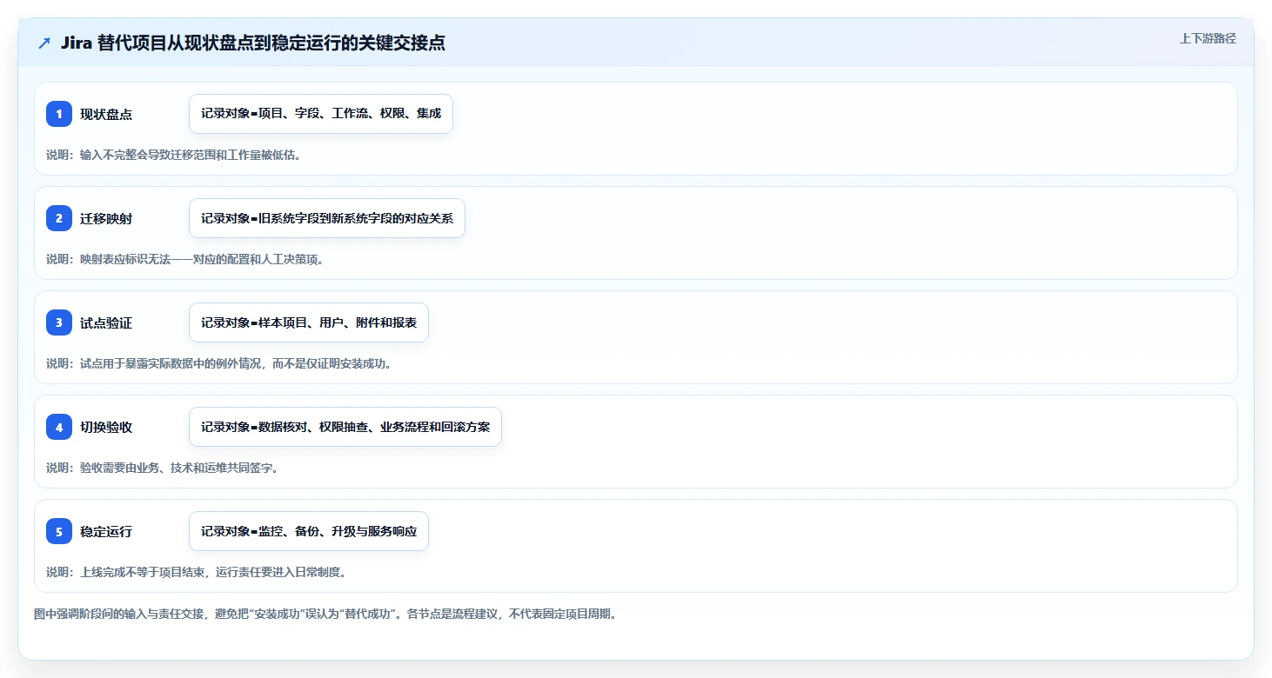The width and height of the screenshot is (1272, 678).
Task: Click the chip 记录对象=数据核对、权限抽查、业务流程和回滚方案
Action: click(345, 427)
